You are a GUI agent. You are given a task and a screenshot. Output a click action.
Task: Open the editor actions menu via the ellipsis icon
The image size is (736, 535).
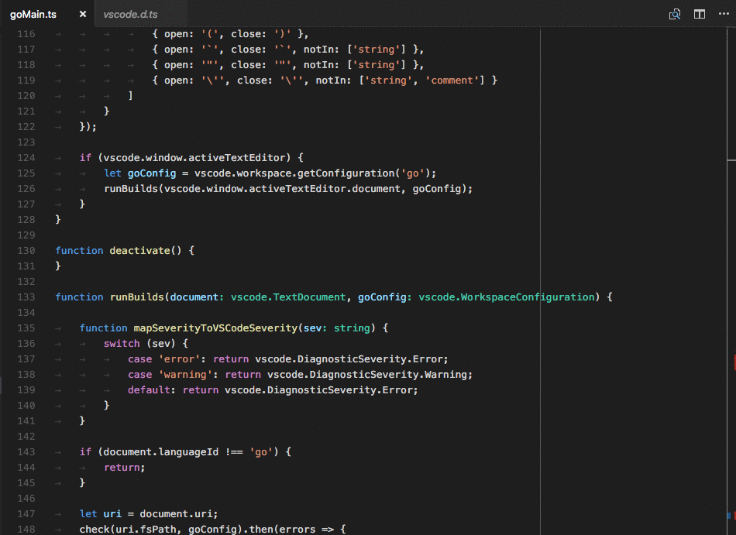(722, 13)
